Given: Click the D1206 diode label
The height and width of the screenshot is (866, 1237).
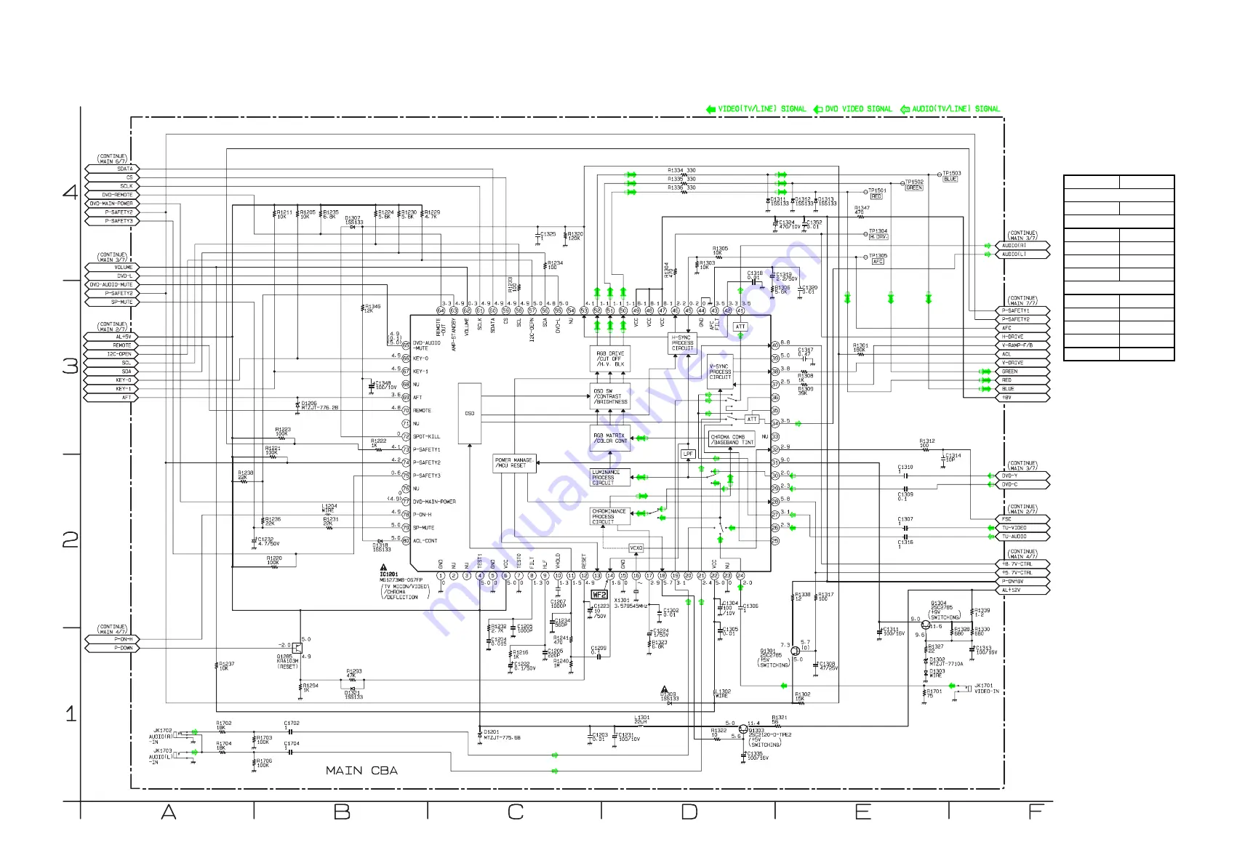Looking at the screenshot, I should [319, 405].
